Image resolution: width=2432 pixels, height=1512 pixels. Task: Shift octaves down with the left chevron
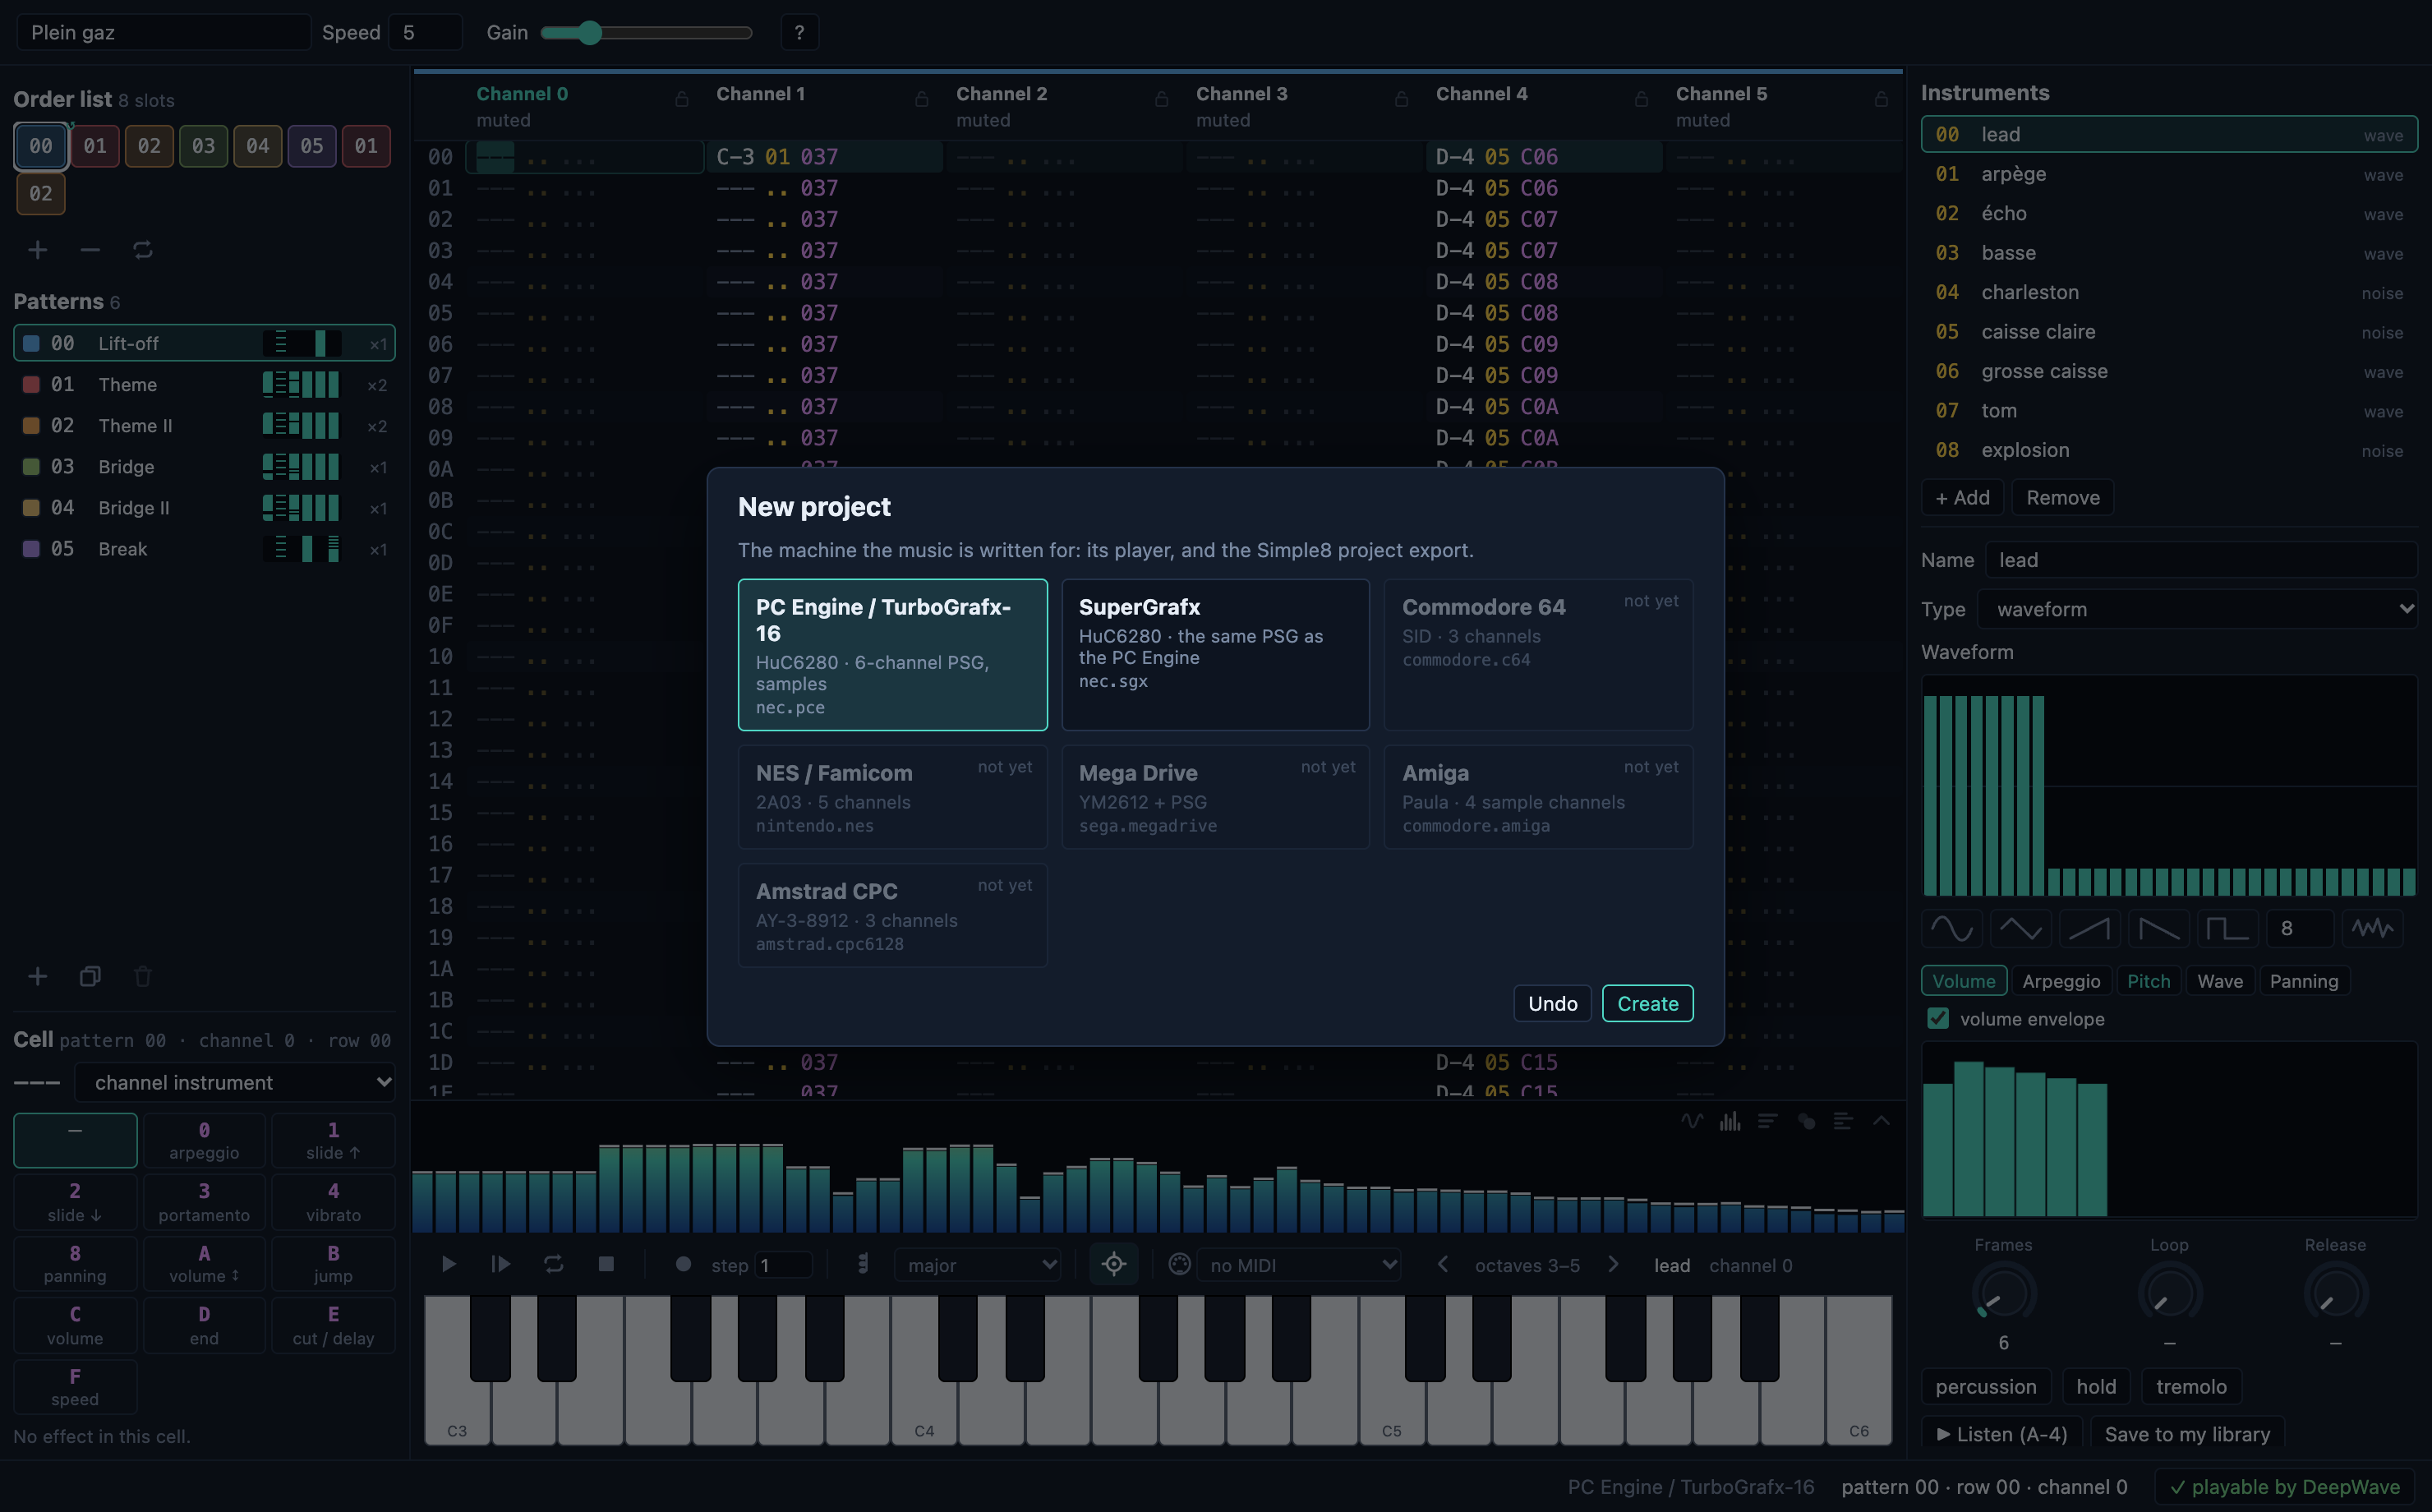click(x=1443, y=1264)
